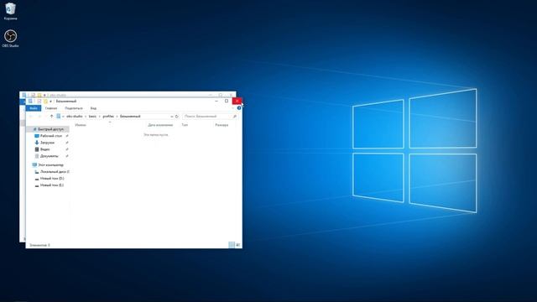537x302 pixels.
Task: Click the background obs-studio window title bar
Action: point(128,95)
